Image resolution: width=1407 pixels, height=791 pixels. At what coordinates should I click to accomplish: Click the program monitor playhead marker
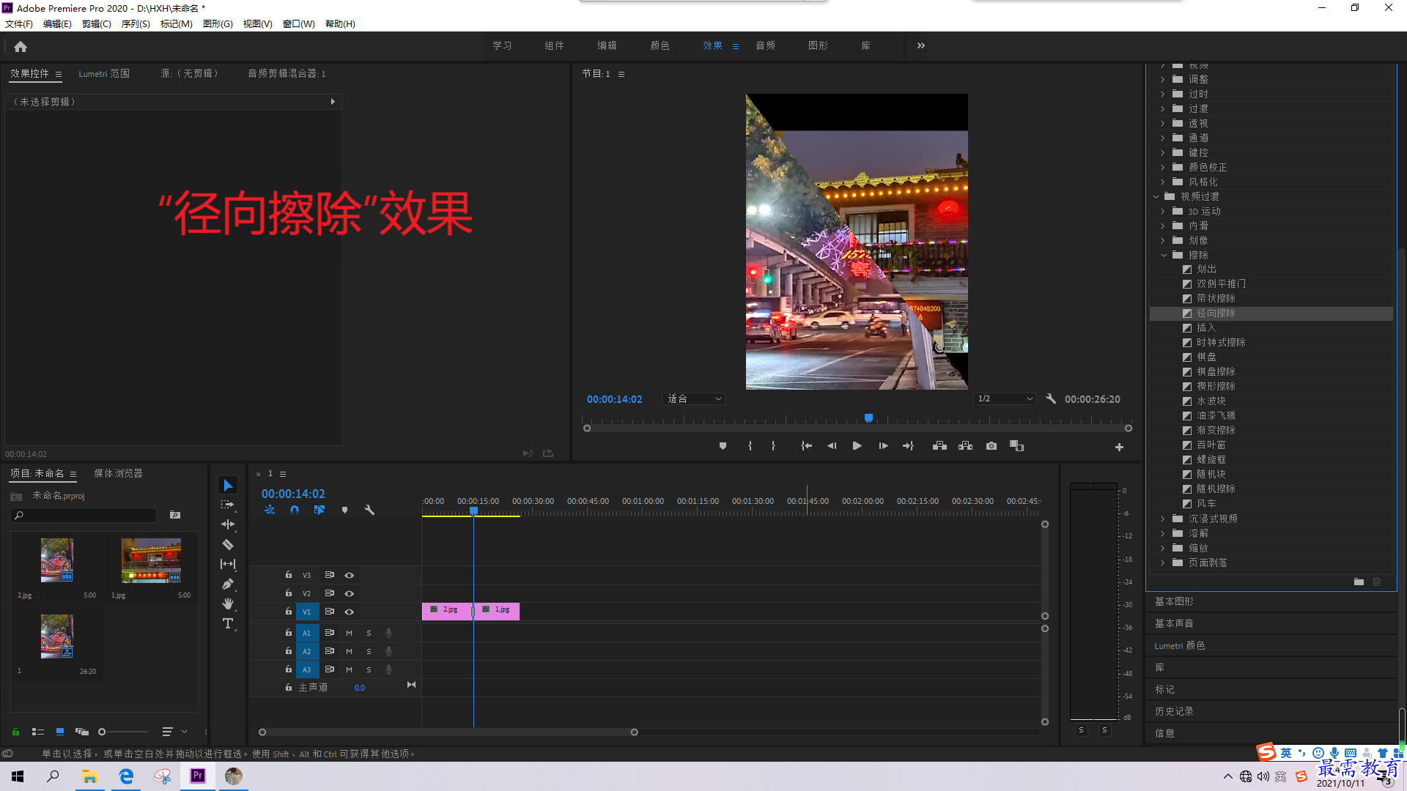coord(868,418)
